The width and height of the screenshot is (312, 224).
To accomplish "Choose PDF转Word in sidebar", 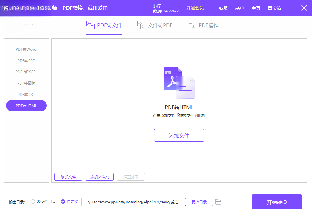I will coord(26,49).
